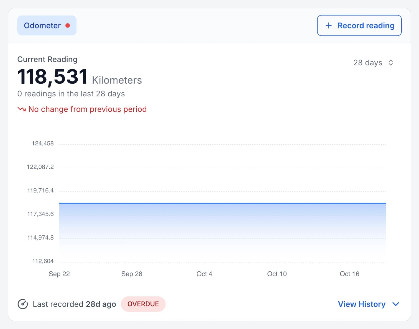The width and height of the screenshot is (419, 329).
Task: Click 'No change from previous period' text
Action: click(88, 109)
